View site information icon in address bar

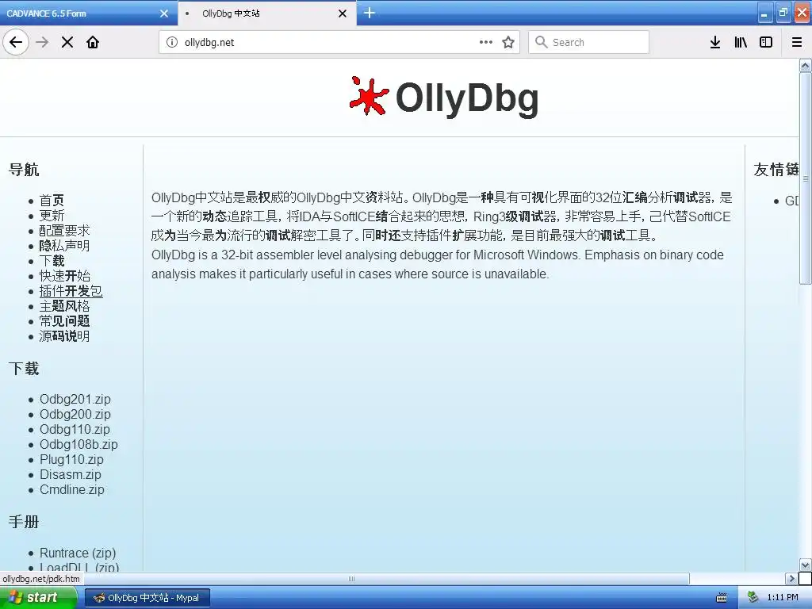(x=172, y=42)
